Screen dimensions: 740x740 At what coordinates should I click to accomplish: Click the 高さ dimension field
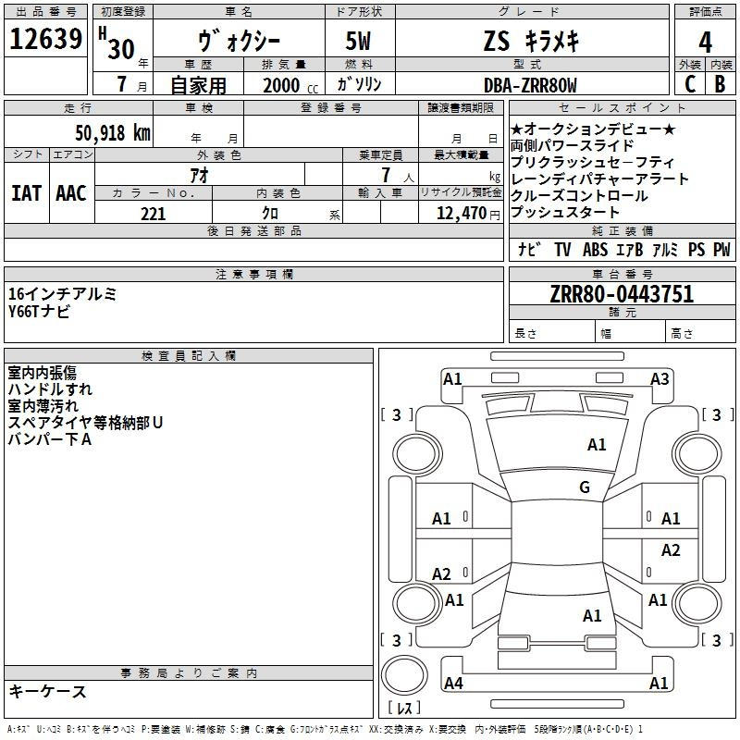pyautogui.click(x=701, y=333)
